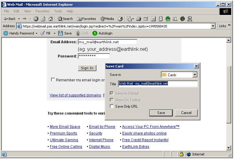Click the Forward arrow toolbar button
Screen dimensions: 236x163
pyautogui.click(x=25, y=19)
